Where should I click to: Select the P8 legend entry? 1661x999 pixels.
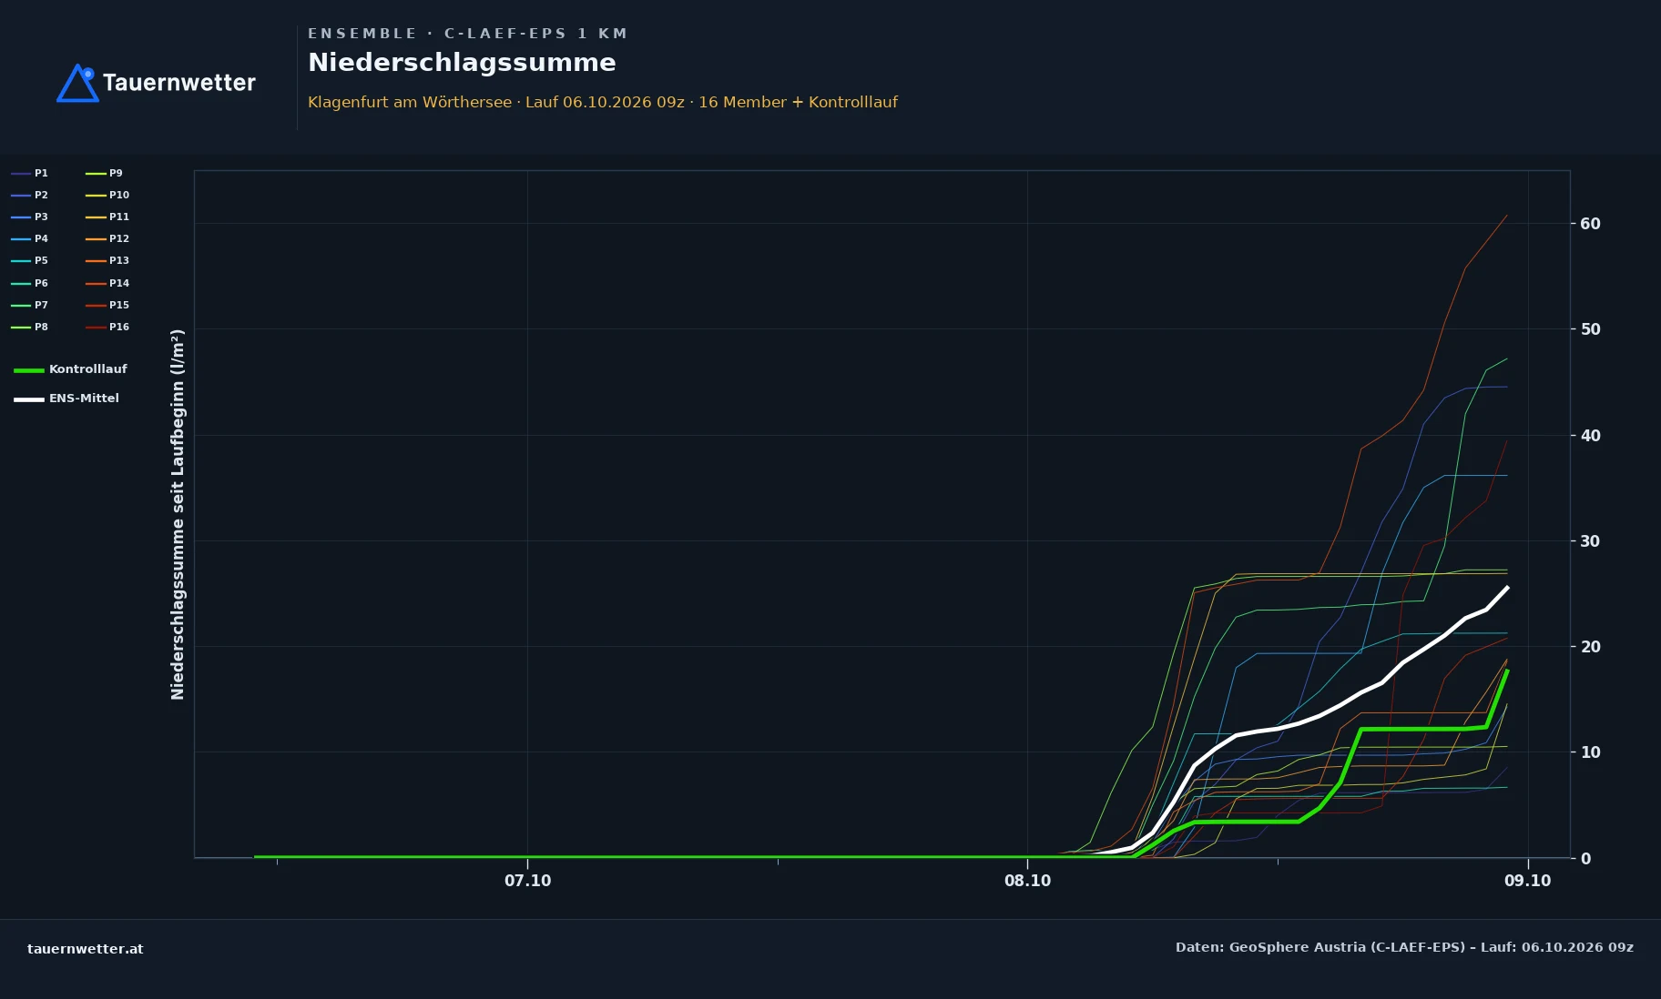(x=30, y=327)
